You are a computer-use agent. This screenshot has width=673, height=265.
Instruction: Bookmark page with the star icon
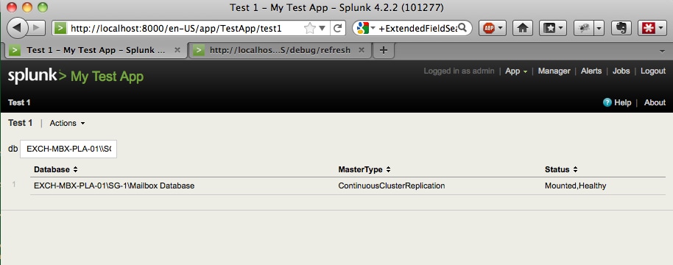[309, 29]
